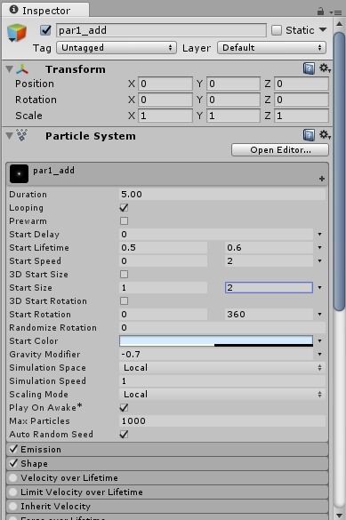The image size is (346, 520).
Task: Disable the Emission module checkmark
Action: tap(13, 449)
